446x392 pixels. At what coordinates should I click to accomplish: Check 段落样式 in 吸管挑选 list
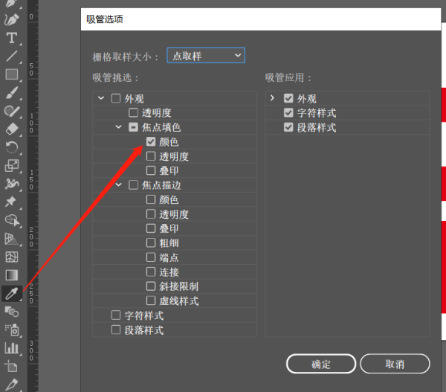116,330
